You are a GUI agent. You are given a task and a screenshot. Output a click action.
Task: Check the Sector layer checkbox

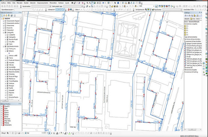point(7,95)
